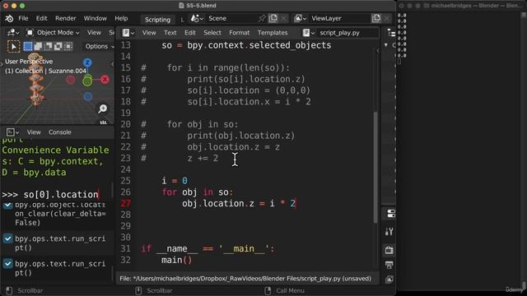The width and height of the screenshot is (527, 296).
Task: Open the Format menu
Action: (240, 33)
